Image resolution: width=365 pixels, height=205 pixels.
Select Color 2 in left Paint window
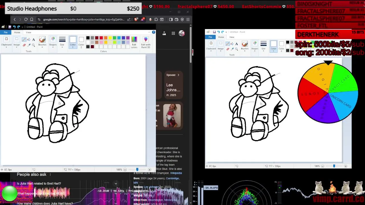[81, 42]
